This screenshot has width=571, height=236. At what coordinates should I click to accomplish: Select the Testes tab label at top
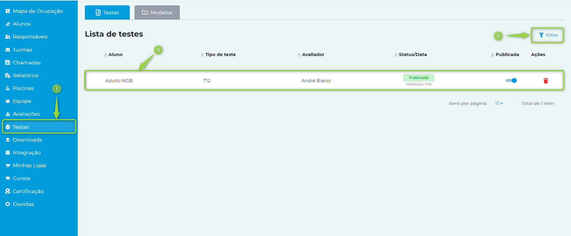(x=111, y=13)
